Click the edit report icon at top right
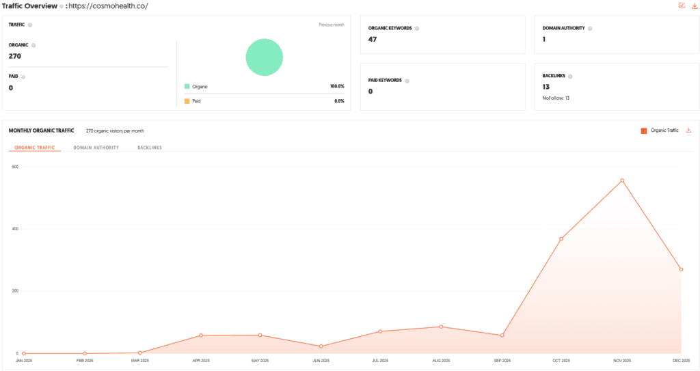The image size is (700, 371). (682, 5)
